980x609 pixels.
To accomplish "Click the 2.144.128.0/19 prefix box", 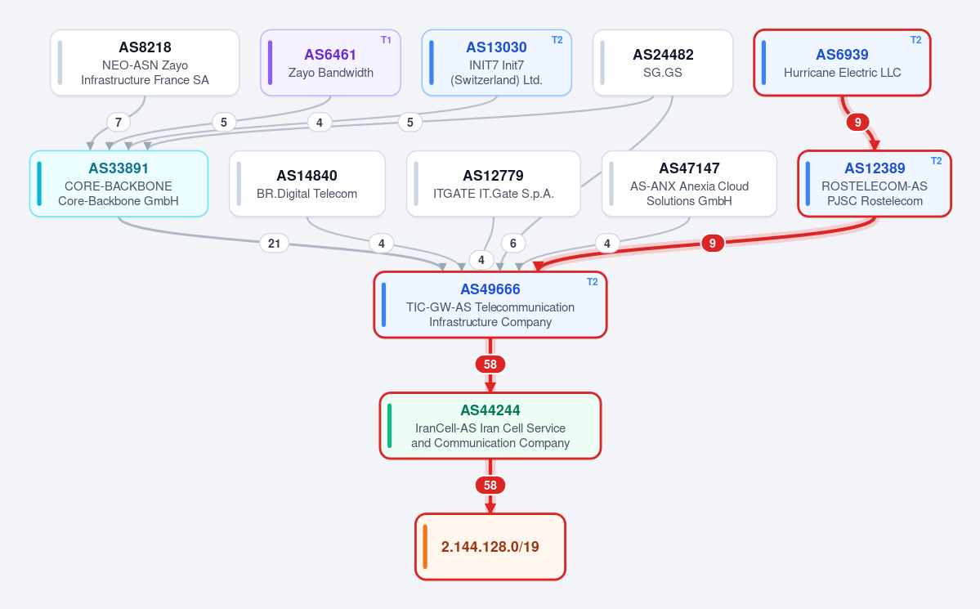I will [490, 547].
